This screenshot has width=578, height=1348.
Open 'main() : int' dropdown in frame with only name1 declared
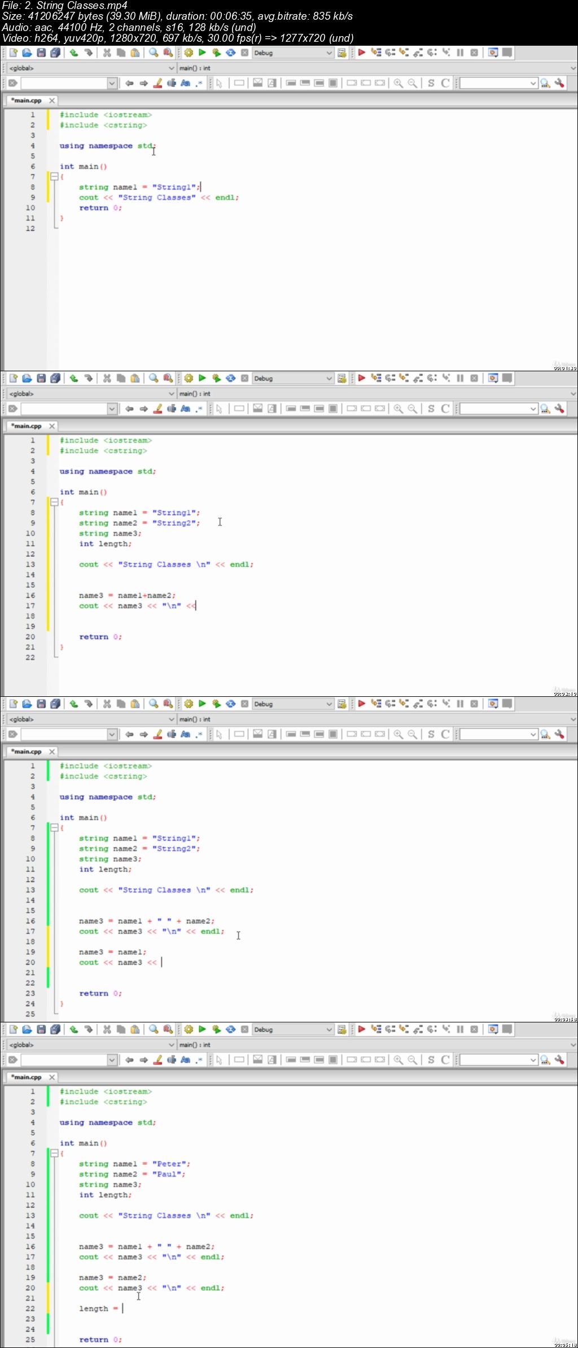point(377,68)
